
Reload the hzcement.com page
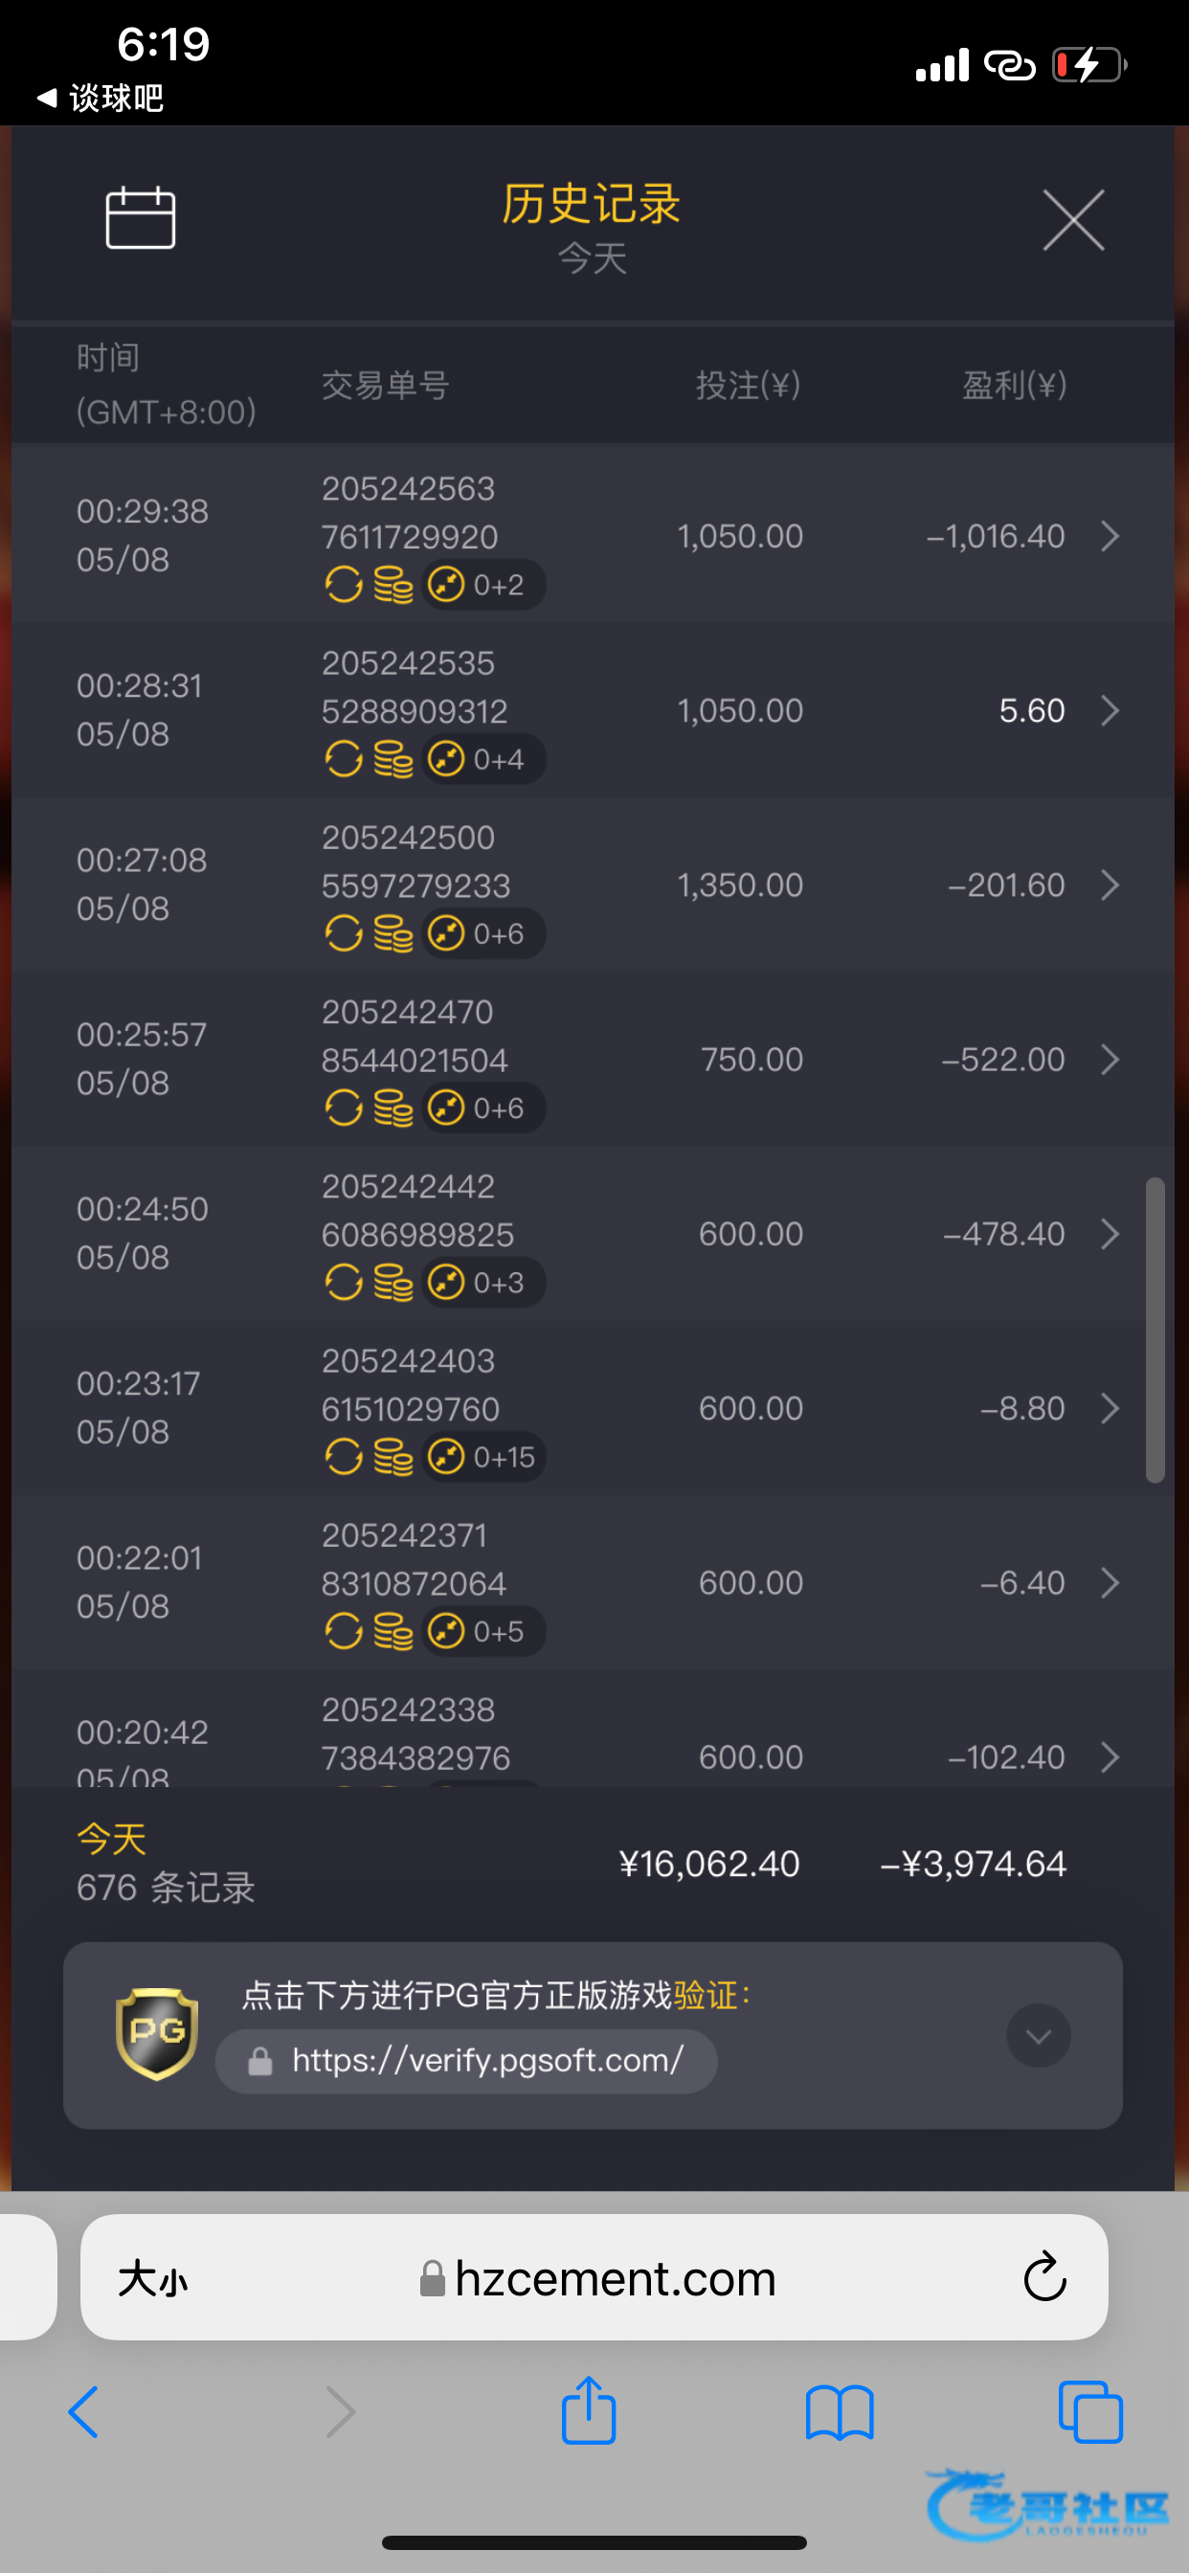click(1044, 2276)
